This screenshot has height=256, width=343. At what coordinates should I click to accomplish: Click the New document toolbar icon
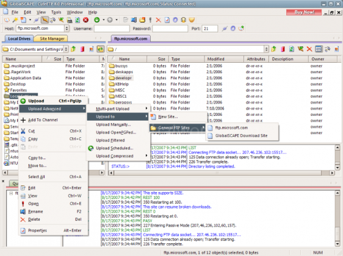pos(23,20)
